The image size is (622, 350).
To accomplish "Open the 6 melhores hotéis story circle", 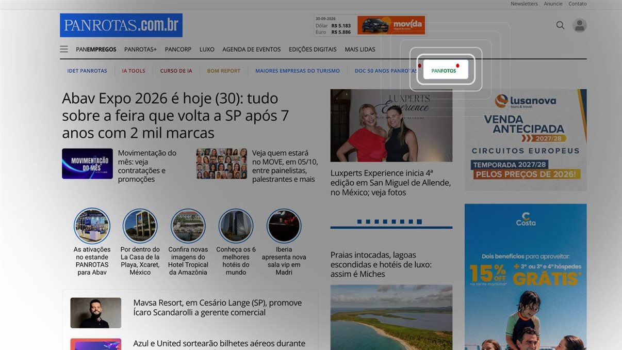I will coord(236,226).
